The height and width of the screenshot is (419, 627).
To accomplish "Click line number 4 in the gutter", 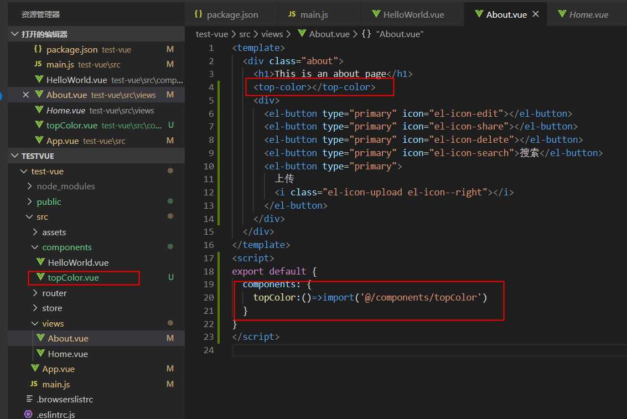I will click(x=211, y=87).
